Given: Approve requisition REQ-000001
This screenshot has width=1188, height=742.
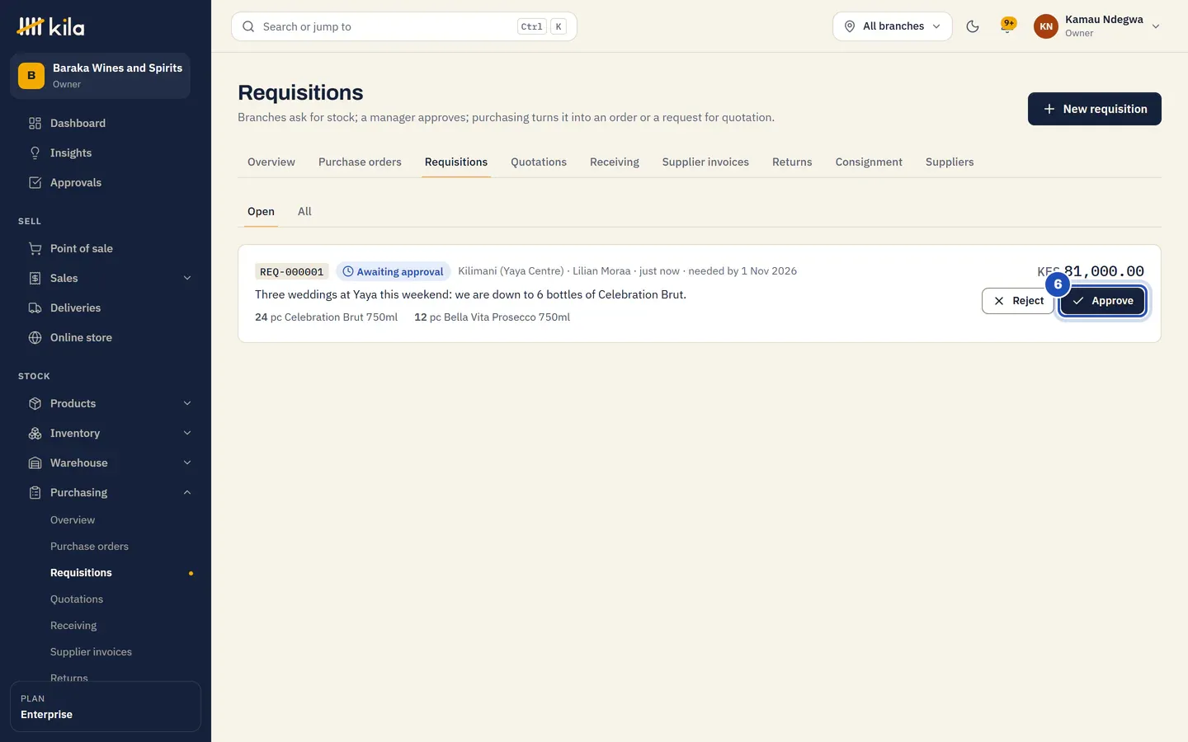Looking at the screenshot, I should click(1102, 301).
